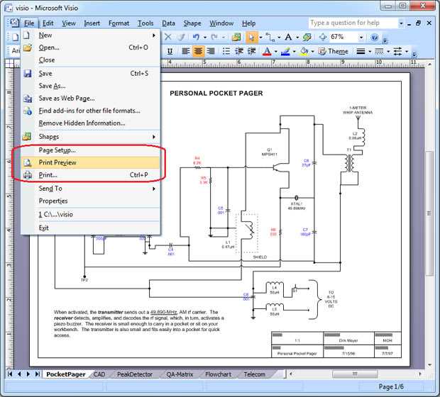Click the yellow Fill Color bucket
The width and height of the screenshot is (440, 397).
pyautogui.click(x=304, y=51)
